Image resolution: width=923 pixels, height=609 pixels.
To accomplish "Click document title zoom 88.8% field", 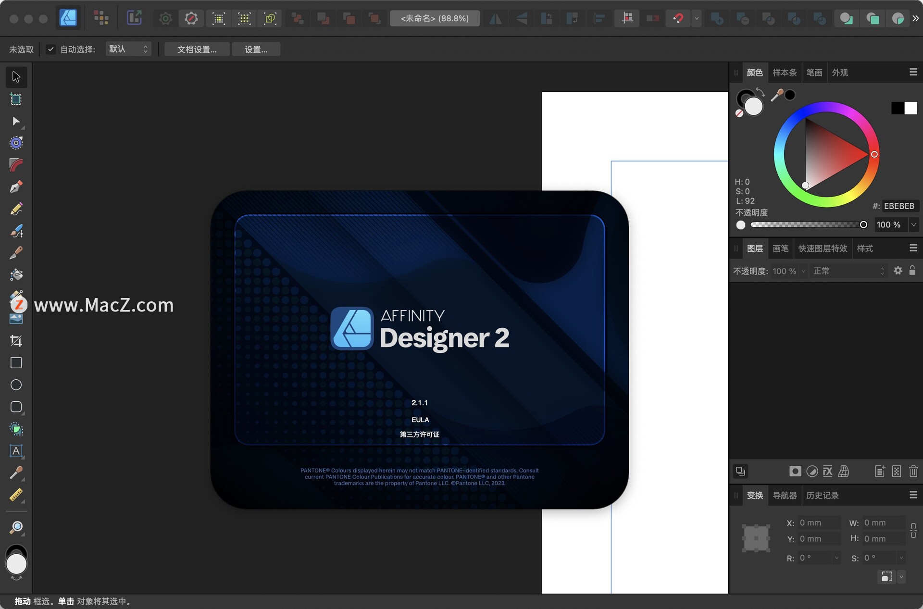I will [435, 18].
